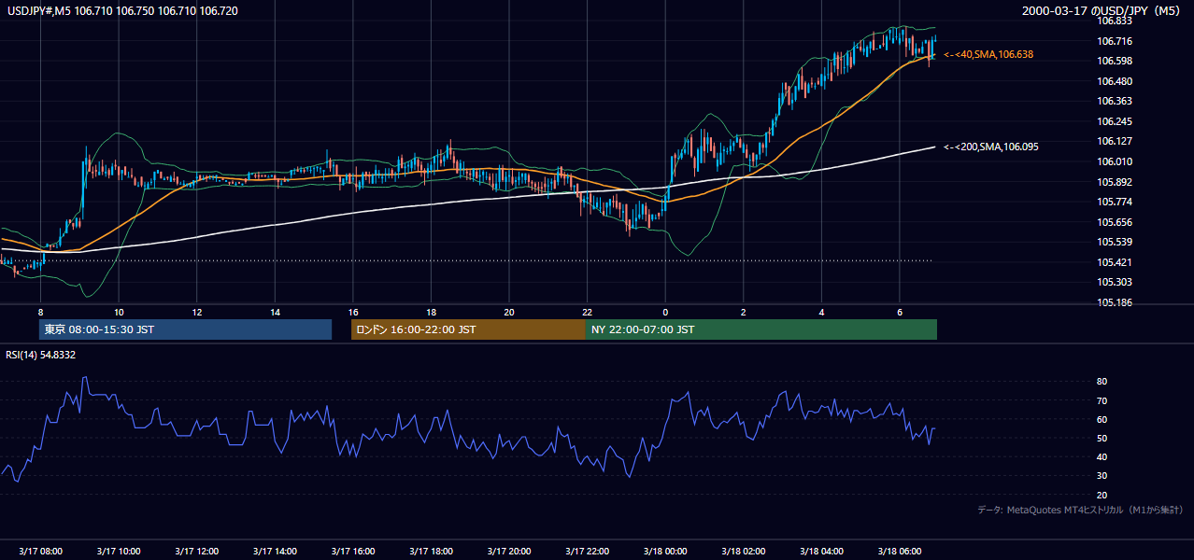Click the 3/18 04:00 bottom time label
The width and height of the screenshot is (1194, 560).
tap(821, 551)
